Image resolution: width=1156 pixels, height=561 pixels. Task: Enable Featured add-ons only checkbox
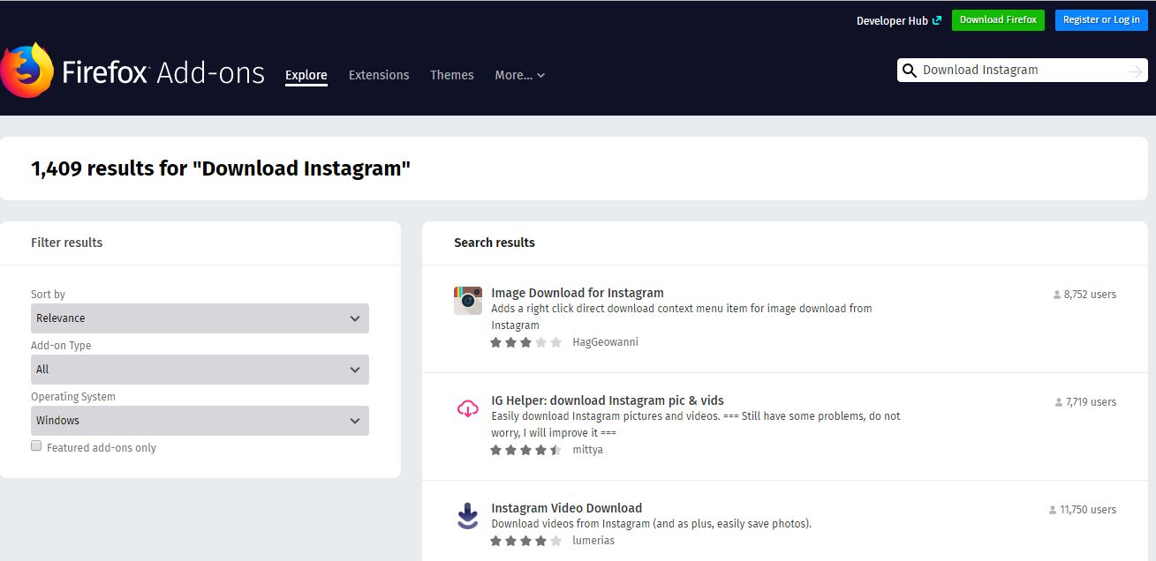[36, 446]
